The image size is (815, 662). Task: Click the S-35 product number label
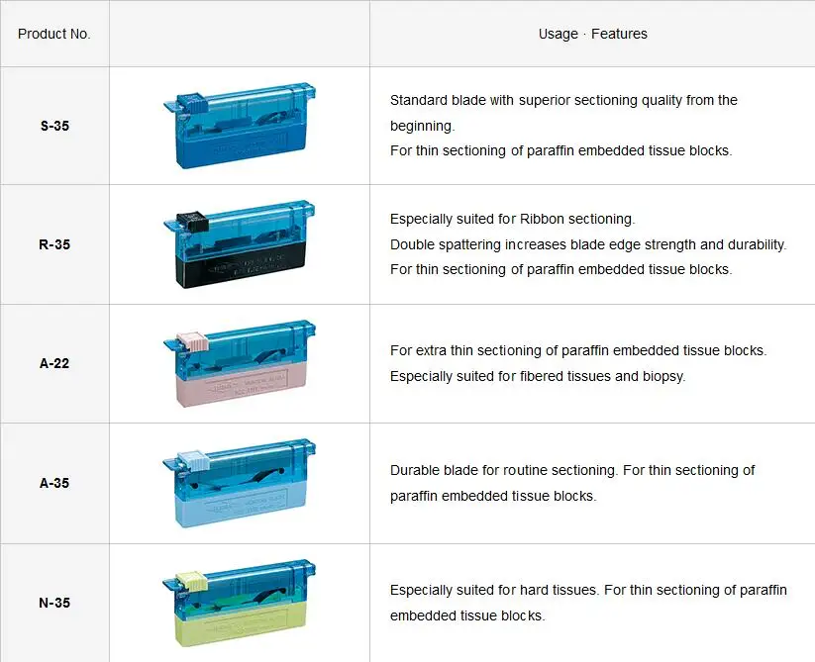click(x=54, y=127)
